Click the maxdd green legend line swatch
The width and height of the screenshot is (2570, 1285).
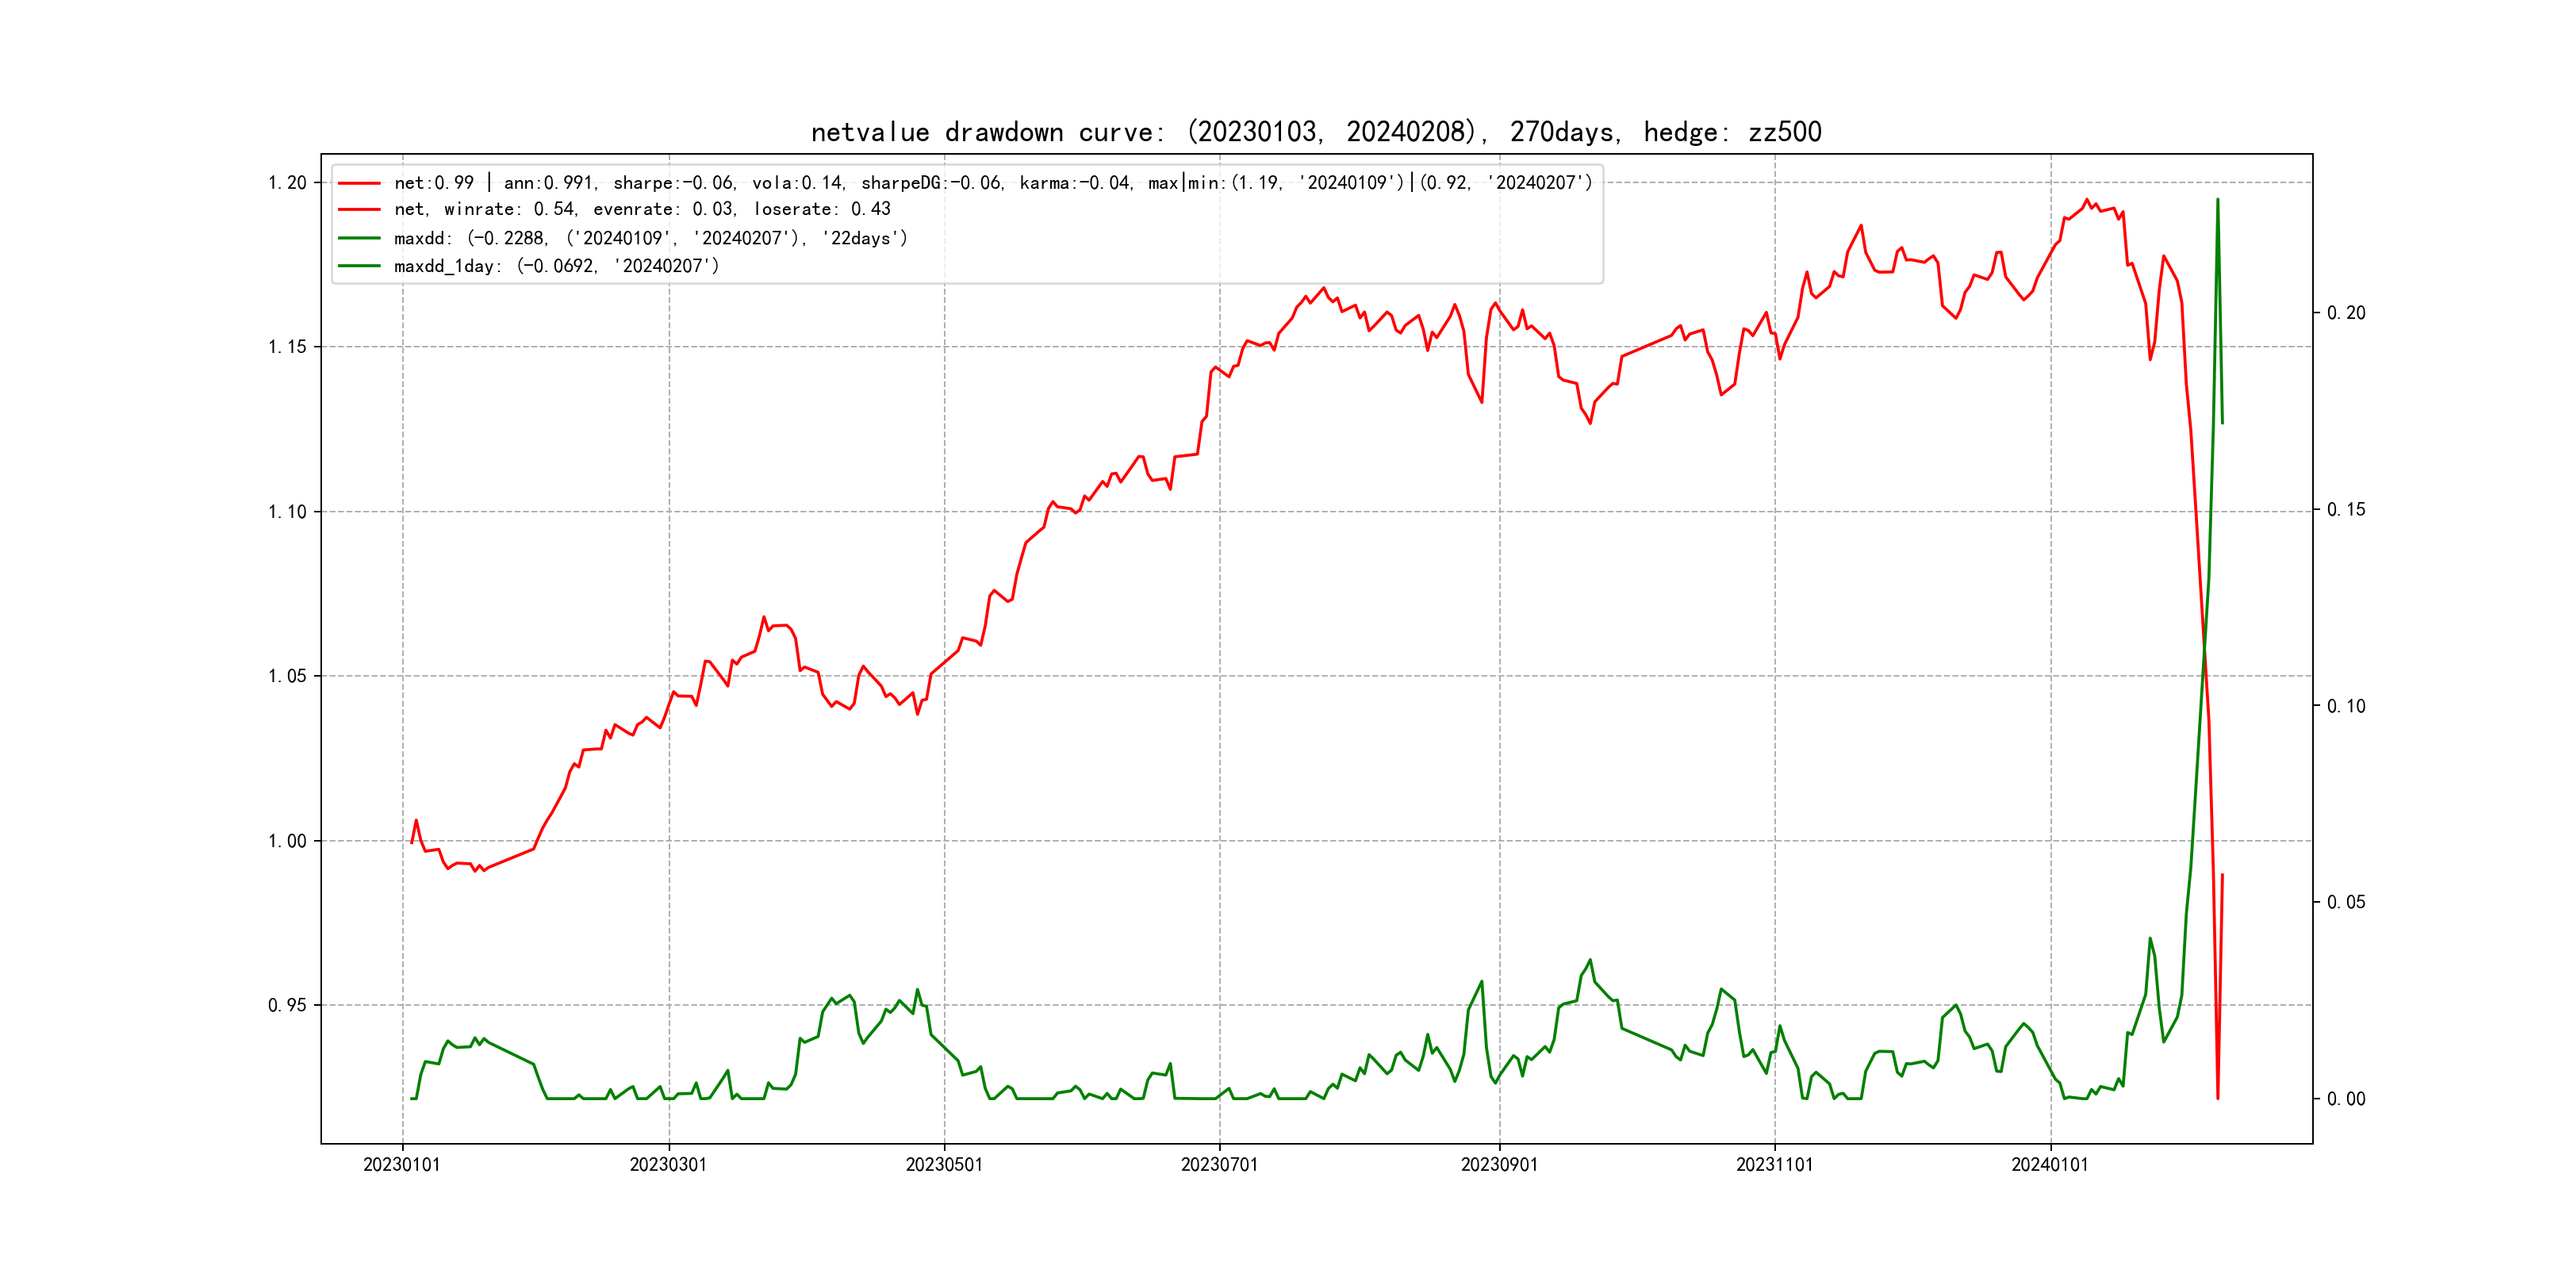pos(359,239)
